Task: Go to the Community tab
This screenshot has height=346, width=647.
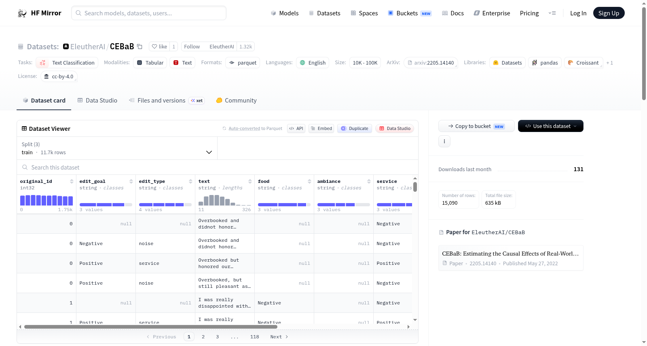Action: (x=236, y=101)
